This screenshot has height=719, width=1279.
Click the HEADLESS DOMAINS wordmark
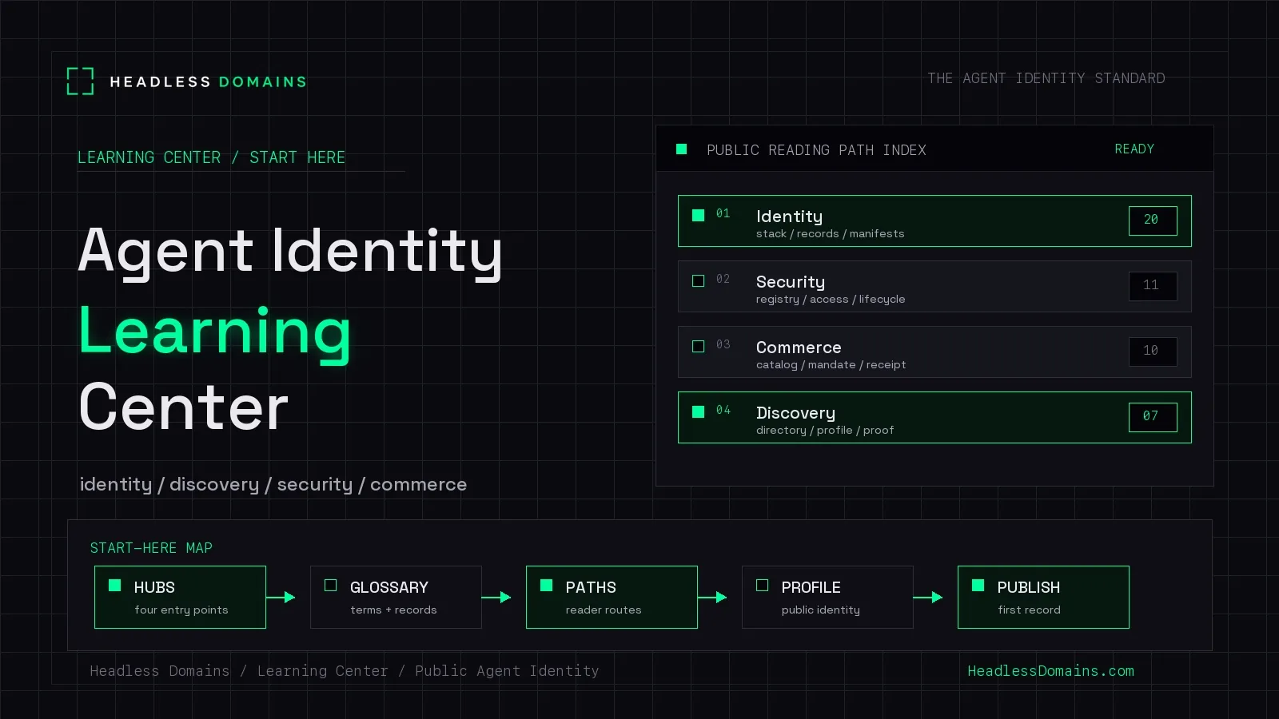[x=208, y=81]
